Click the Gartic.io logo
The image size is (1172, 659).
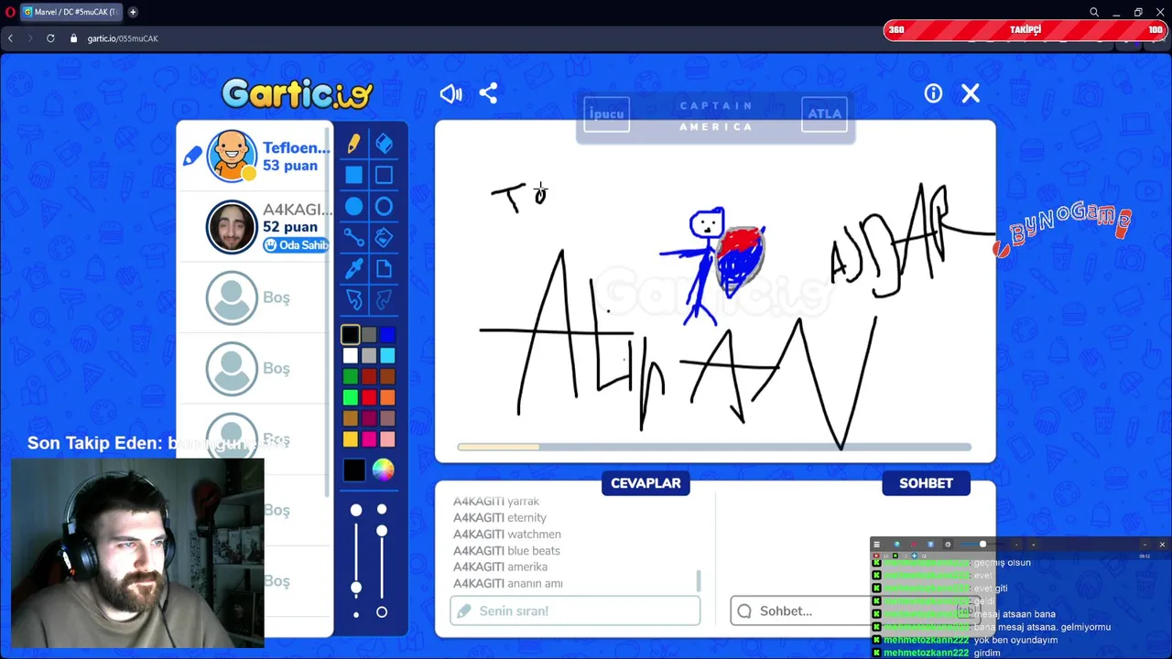(x=298, y=93)
